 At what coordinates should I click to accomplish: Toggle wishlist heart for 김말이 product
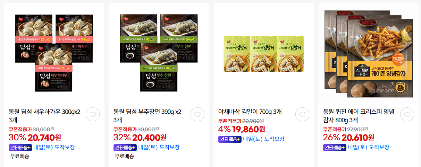tap(302, 114)
